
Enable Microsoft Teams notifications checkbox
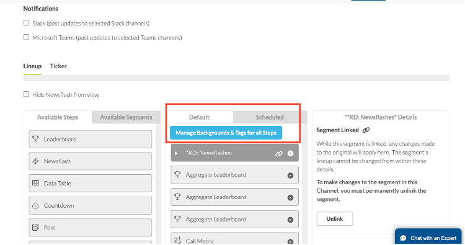pos(27,37)
